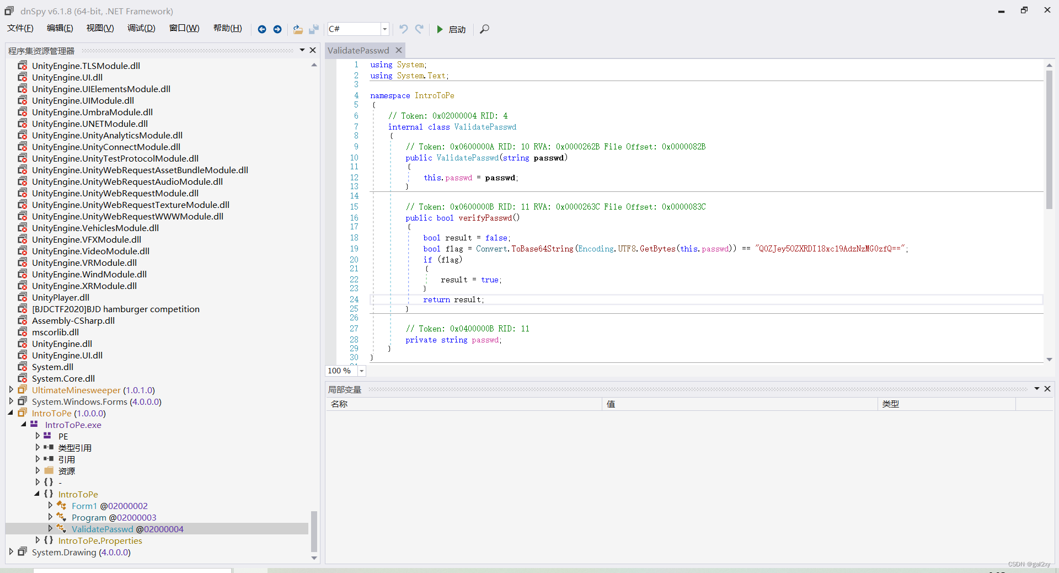This screenshot has height=573, width=1059.
Task: Click the Assembly-CSharp.dll assembly icon
Action: (x=23, y=320)
